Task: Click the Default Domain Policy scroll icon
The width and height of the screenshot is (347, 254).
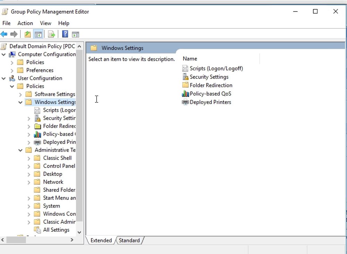Action: pyautogui.click(x=3, y=46)
